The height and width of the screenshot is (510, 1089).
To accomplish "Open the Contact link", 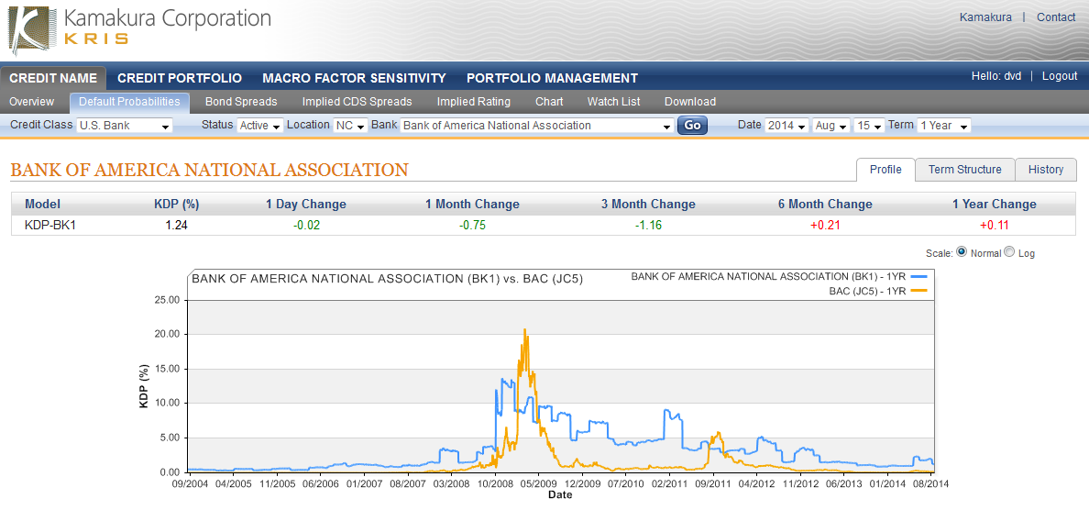I will click(1056, 17).
